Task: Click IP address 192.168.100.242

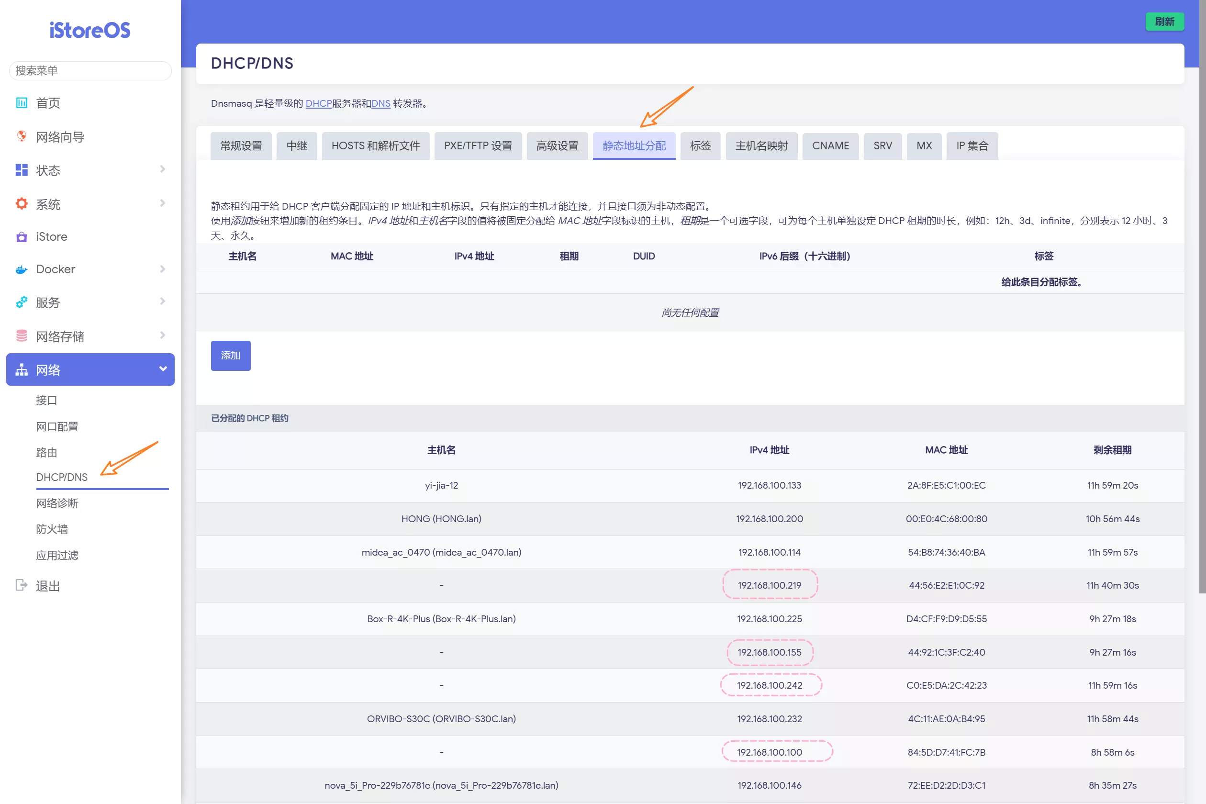Action: 770,685
